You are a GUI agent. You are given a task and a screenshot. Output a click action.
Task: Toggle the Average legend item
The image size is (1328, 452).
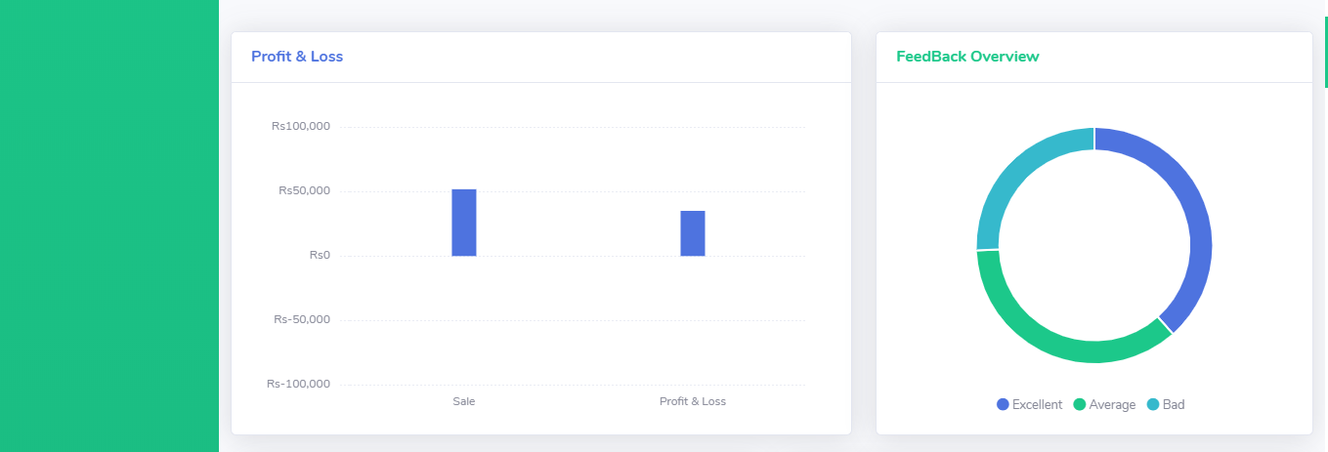pos(1104,404)
